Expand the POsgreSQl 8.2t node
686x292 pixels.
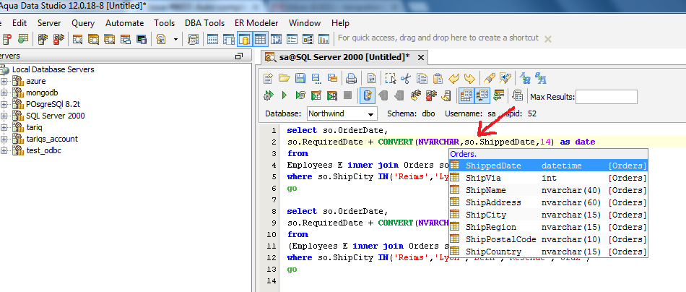4,104
